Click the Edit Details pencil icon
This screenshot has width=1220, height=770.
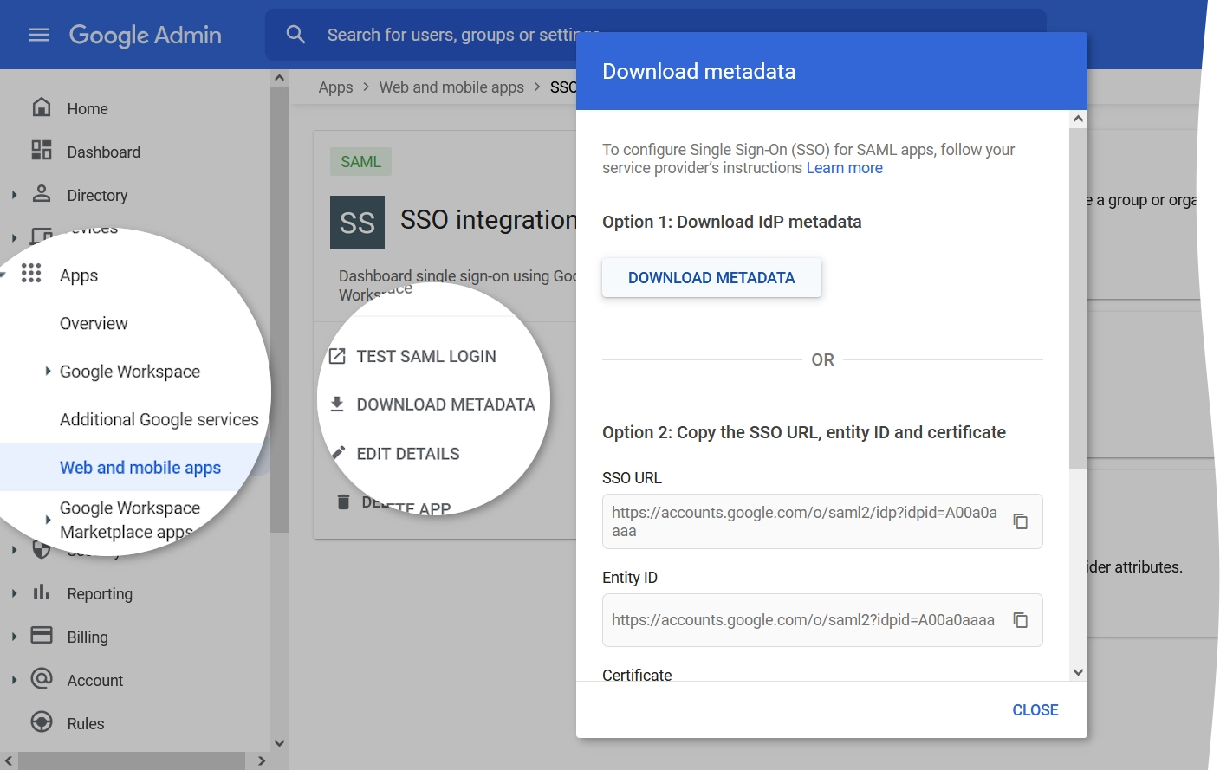(x=339, y=453)
